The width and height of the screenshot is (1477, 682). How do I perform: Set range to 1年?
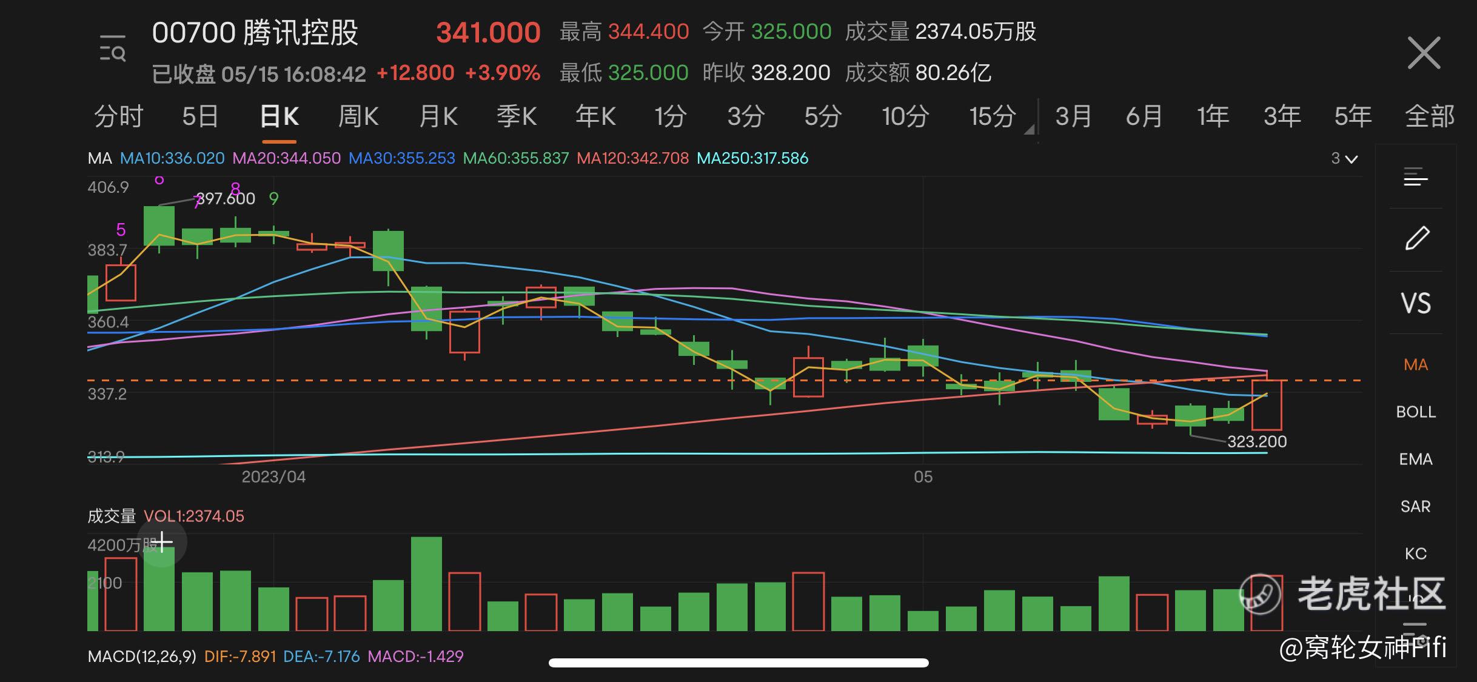pos(1213,116)
